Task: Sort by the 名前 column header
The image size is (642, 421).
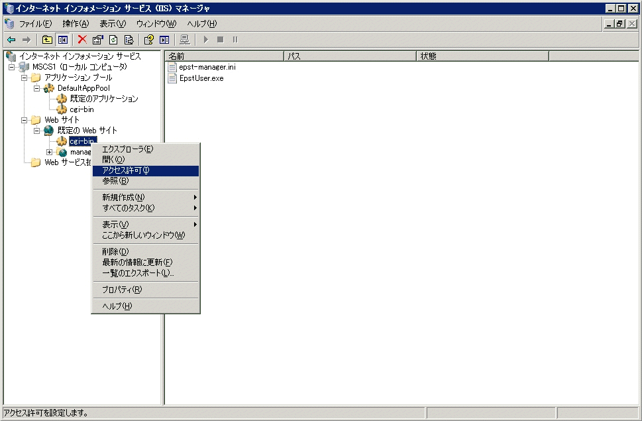Action: pyautogui.click(x=225, y=56)
